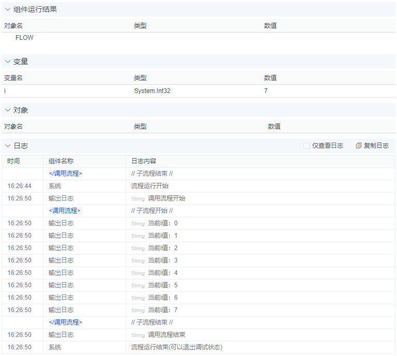Select the 流程运行开始 log entry
The height and width of the screenshot is (356, 397).
pyautogui.click(x=198, y=186)
